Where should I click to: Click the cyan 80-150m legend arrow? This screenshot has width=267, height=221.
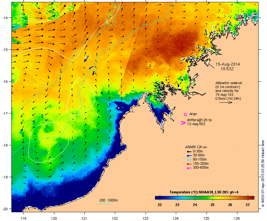[189, 160]
